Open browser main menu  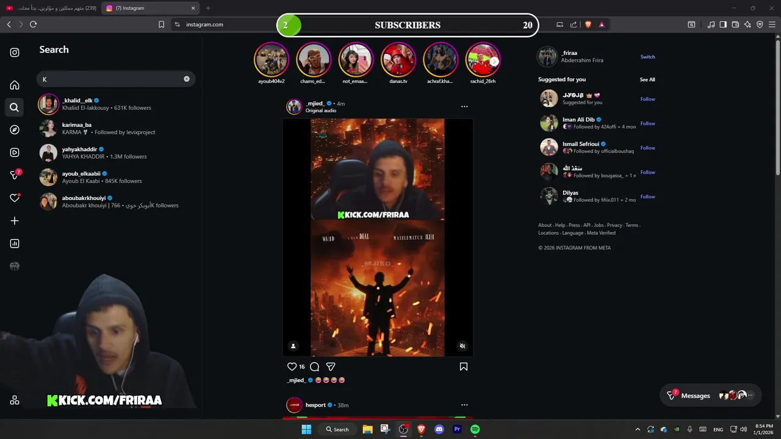pyautogui.click(x=772, y=24)
